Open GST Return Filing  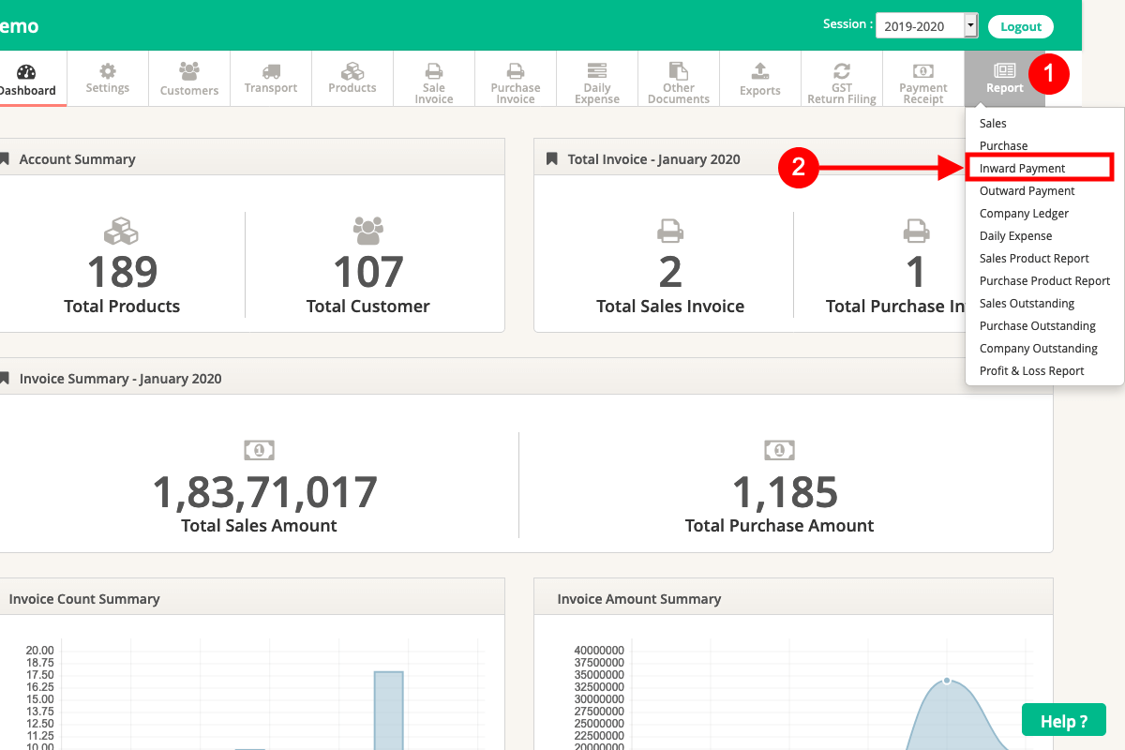(841, 75)
